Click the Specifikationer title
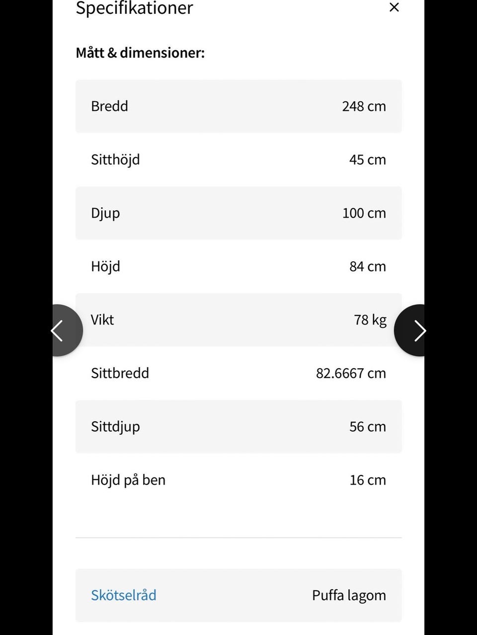Viewport: 477px width, 635px height. (134, 8)
